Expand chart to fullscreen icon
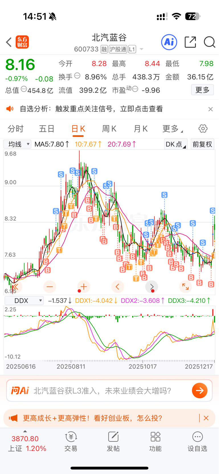 185,287
